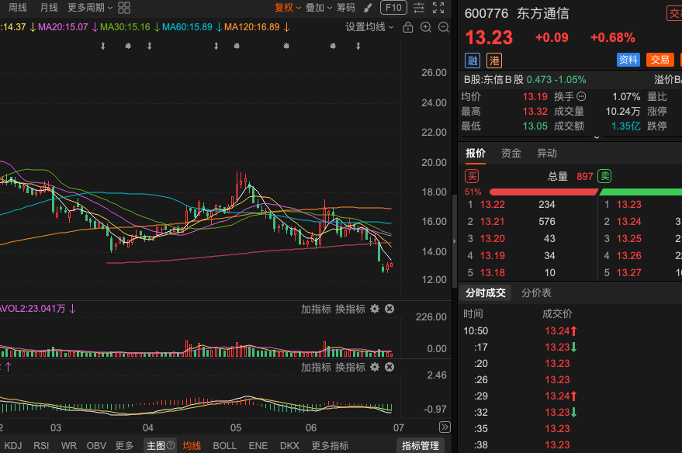
Task: Click the blue 资料 button
Action: pos(628,60)
